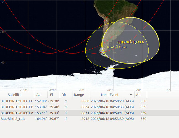
Task: Click azimuth value 164.96°
Action: coord(41,119)
